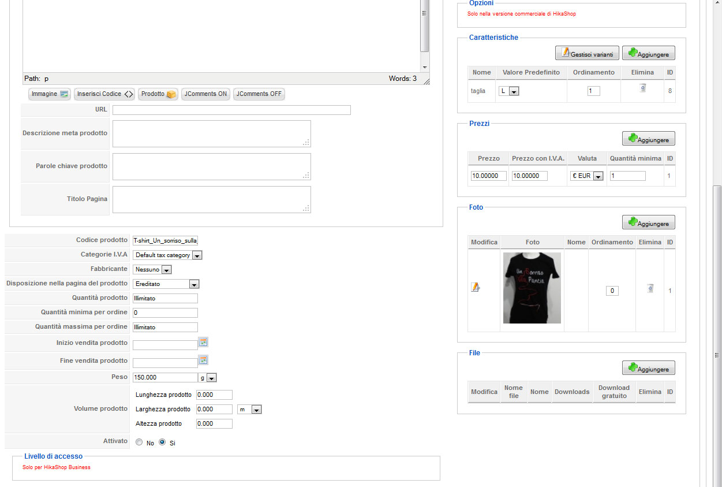Click the Prodotto insert button

coord(158,94)
